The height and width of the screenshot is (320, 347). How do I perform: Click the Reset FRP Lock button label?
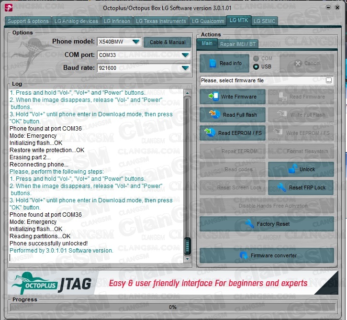(x=307, y=188)
